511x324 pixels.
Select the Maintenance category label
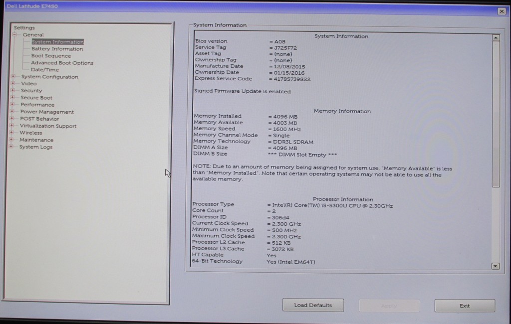point(36,140)
